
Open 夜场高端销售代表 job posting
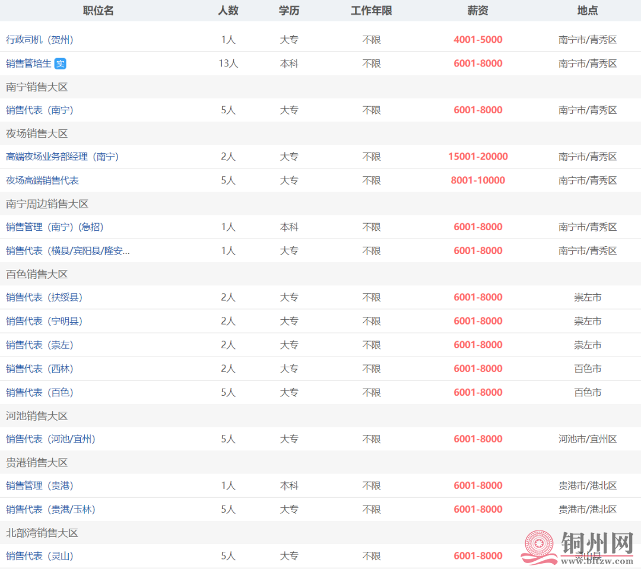[42, 180]
